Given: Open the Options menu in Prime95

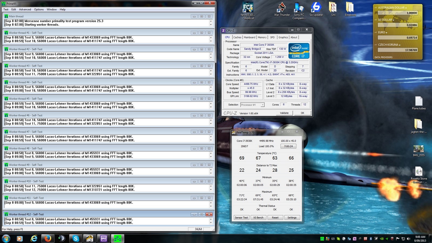Looking at the screenshot, I should [x=39, y=9].
